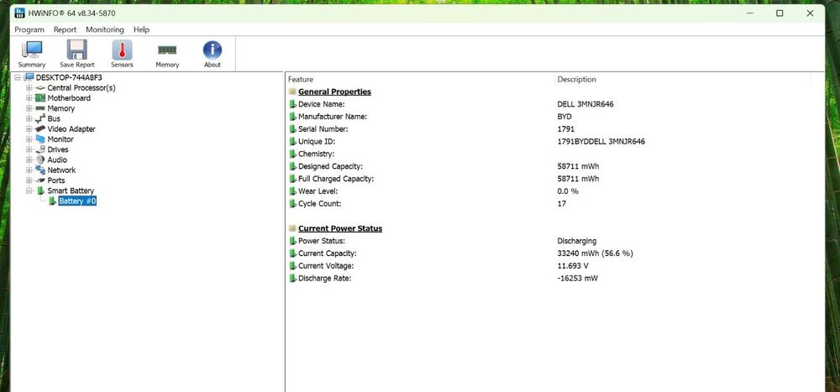The image size is (840, 392).
Task: Expand the Ports node
Action: pos(29,180)
